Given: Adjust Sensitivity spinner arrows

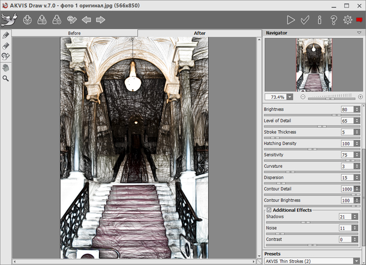Looking at the screenshot, I should tap(357, 155).
